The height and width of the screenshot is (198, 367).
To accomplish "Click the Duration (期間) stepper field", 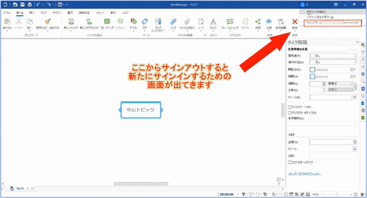I will tap(318, 84).
